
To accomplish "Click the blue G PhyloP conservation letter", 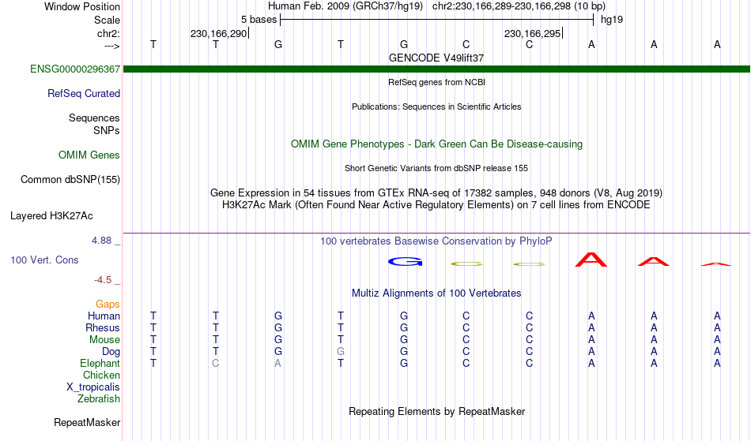I will (406, 261).
